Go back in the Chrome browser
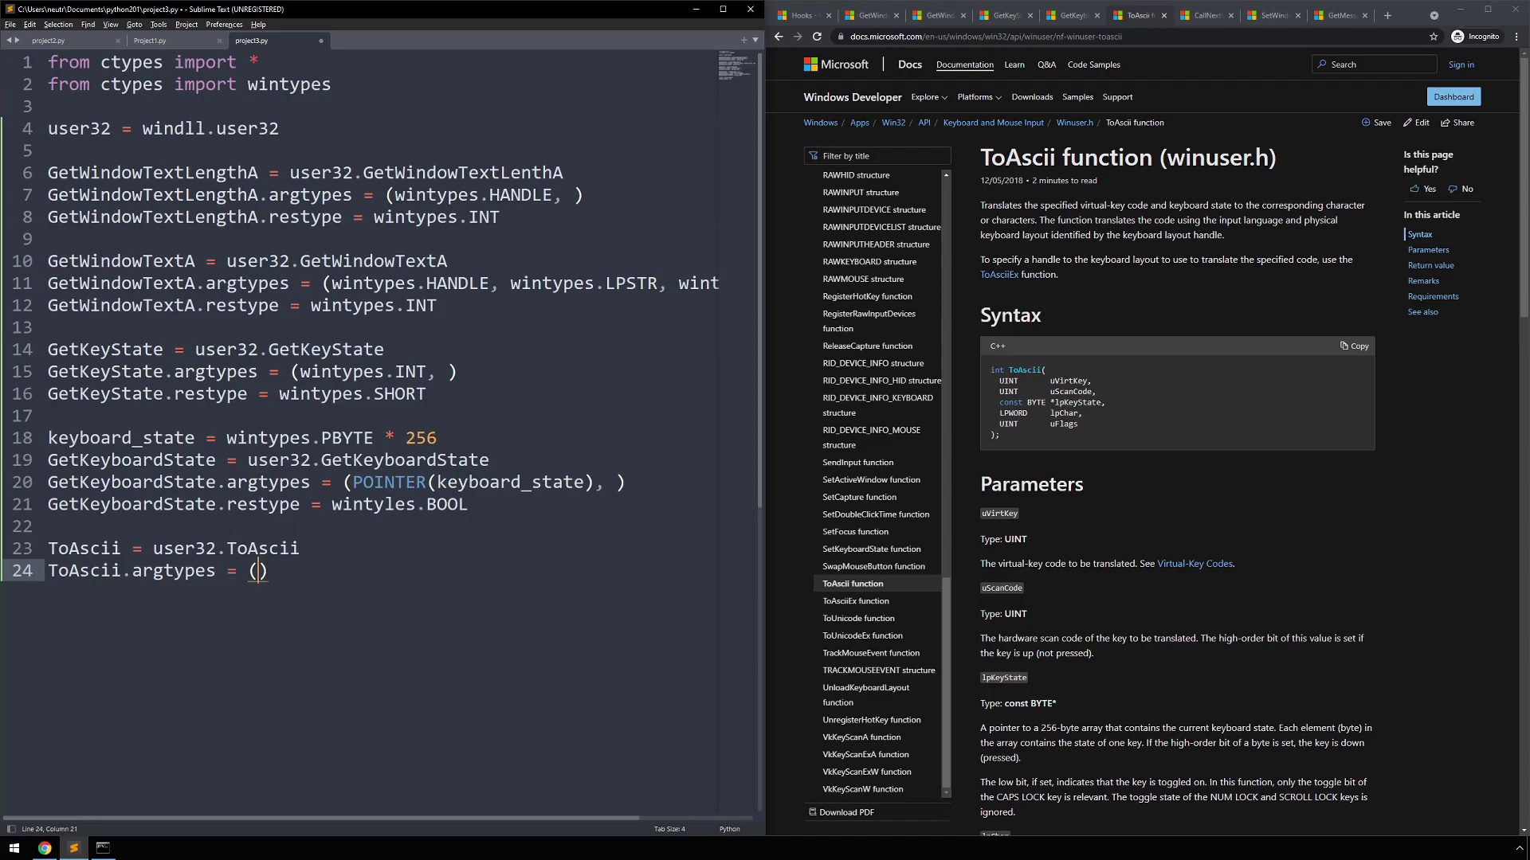This screenshot has width=1530, height=860. pyautogui.click(x=779, y=37)
